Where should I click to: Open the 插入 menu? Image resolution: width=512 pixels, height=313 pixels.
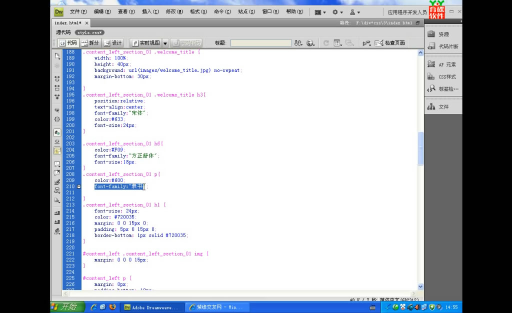coord(150,11)
